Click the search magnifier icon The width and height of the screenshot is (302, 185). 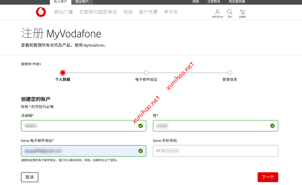coord(230,12)
